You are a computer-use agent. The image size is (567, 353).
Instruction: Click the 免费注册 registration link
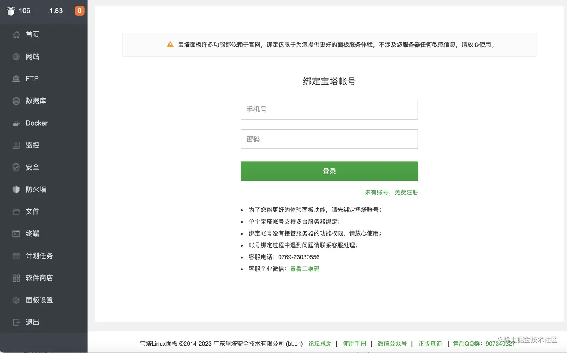tap(406, 192)
